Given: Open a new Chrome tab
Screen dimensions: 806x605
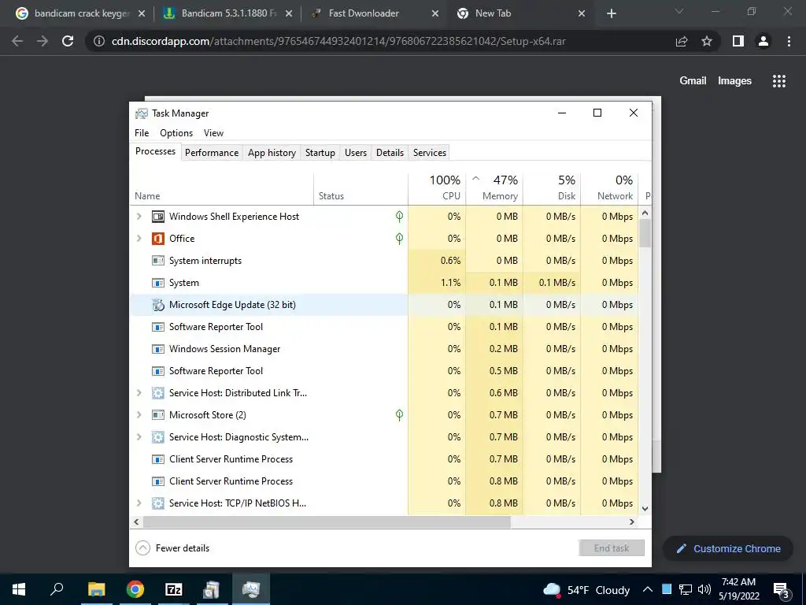Looking at the screenshot, I should [x=611, y=14].
